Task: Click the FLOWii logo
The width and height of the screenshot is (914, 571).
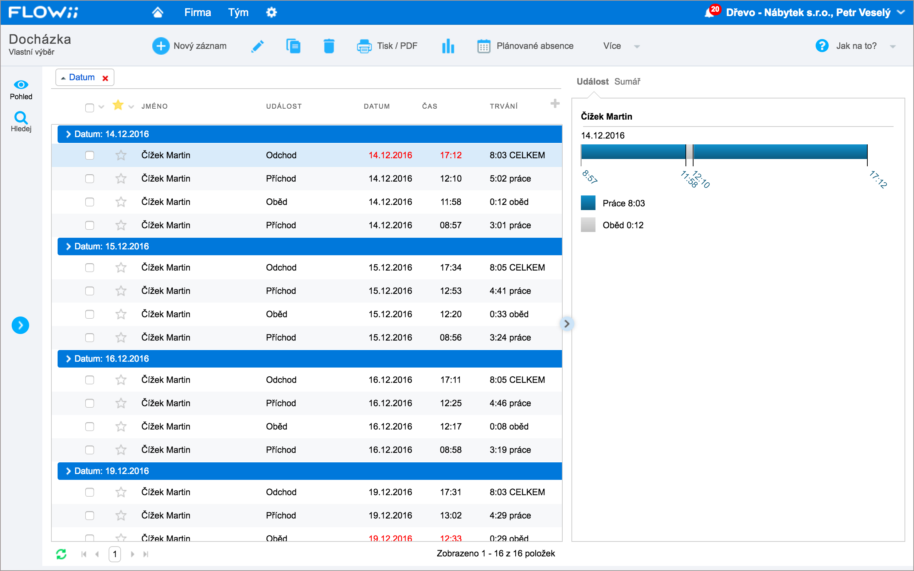Action: pos(43,12)
